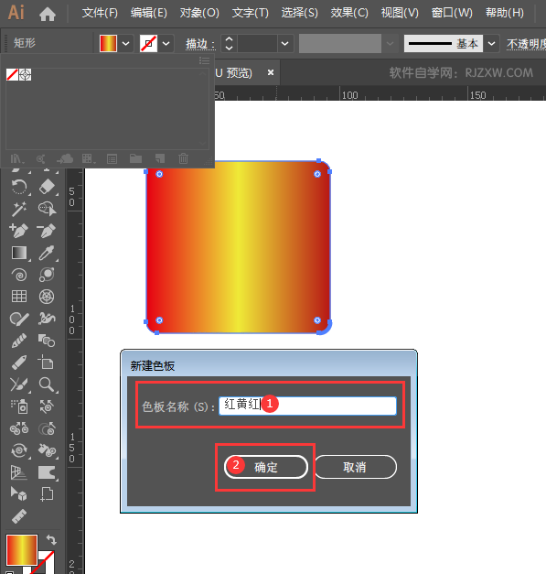Select the Gradient tool

click(19, 253)
